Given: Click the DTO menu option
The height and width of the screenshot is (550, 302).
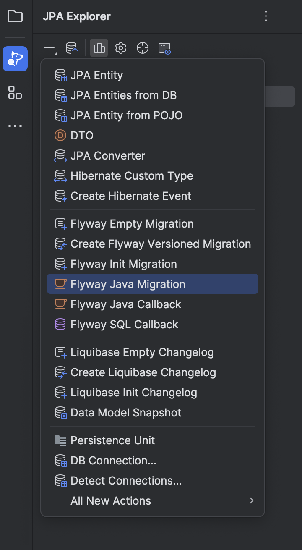Looking at the screenshot, I should [82, 136].
